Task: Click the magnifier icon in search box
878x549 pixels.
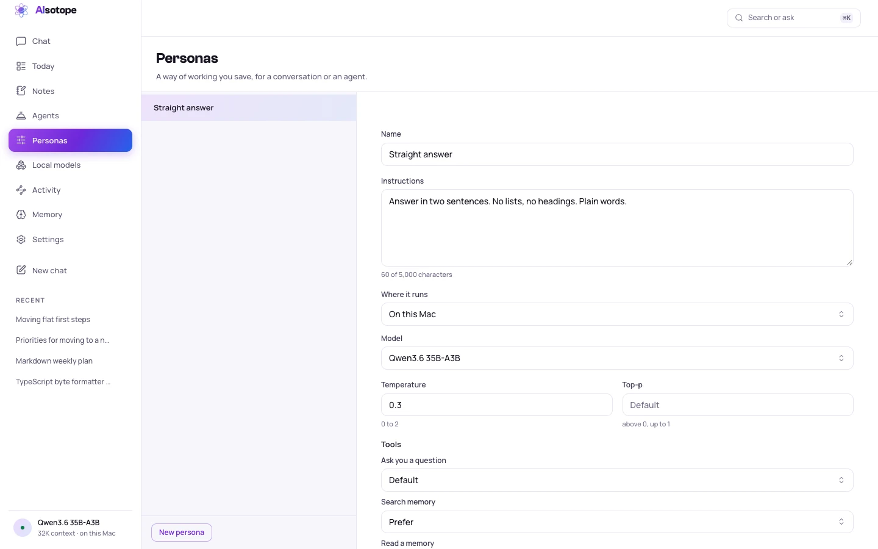Action: pos(739,18)
